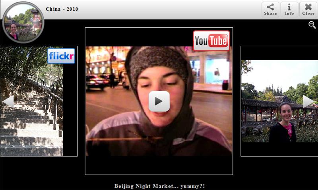The width and height of the screenshot is (318, 190).
Task: Click the YouTube logo on the video
Action: point(211,41)
